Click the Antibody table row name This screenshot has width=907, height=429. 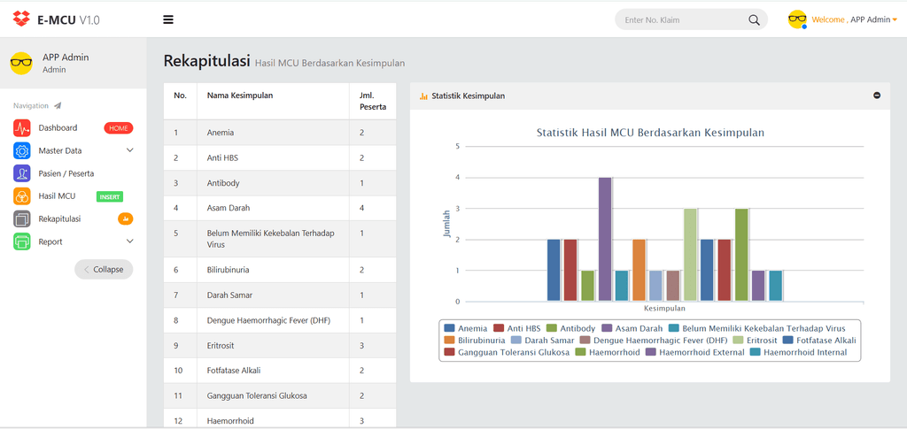click(x=223, y=183)
